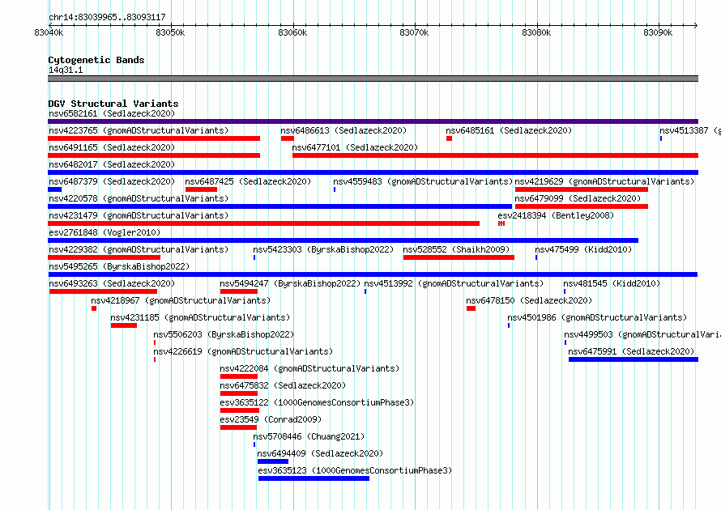Viewport: 721px width, 510px height.
Task: Open nsv6482017 (Sedlazeck2020) variant label
Action: 112,164
